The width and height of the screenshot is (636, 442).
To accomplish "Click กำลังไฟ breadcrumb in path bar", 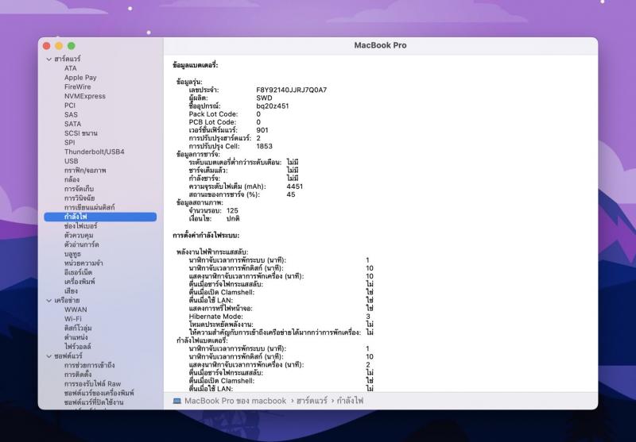I will tap(350, 401).
